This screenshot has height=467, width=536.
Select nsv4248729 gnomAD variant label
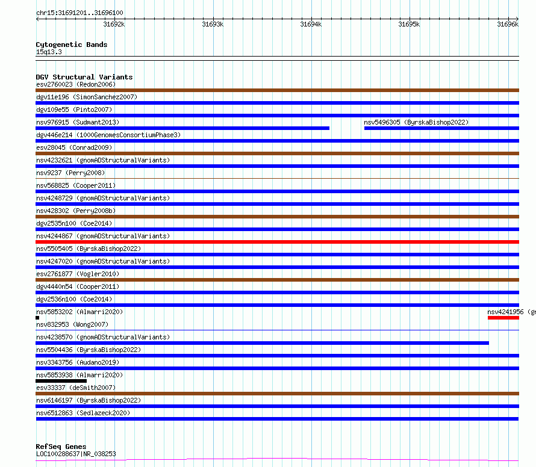point(103,198)
